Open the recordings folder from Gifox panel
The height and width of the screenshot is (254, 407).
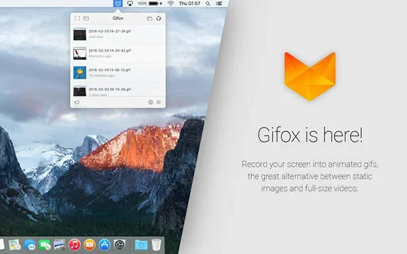coord(149,18)
